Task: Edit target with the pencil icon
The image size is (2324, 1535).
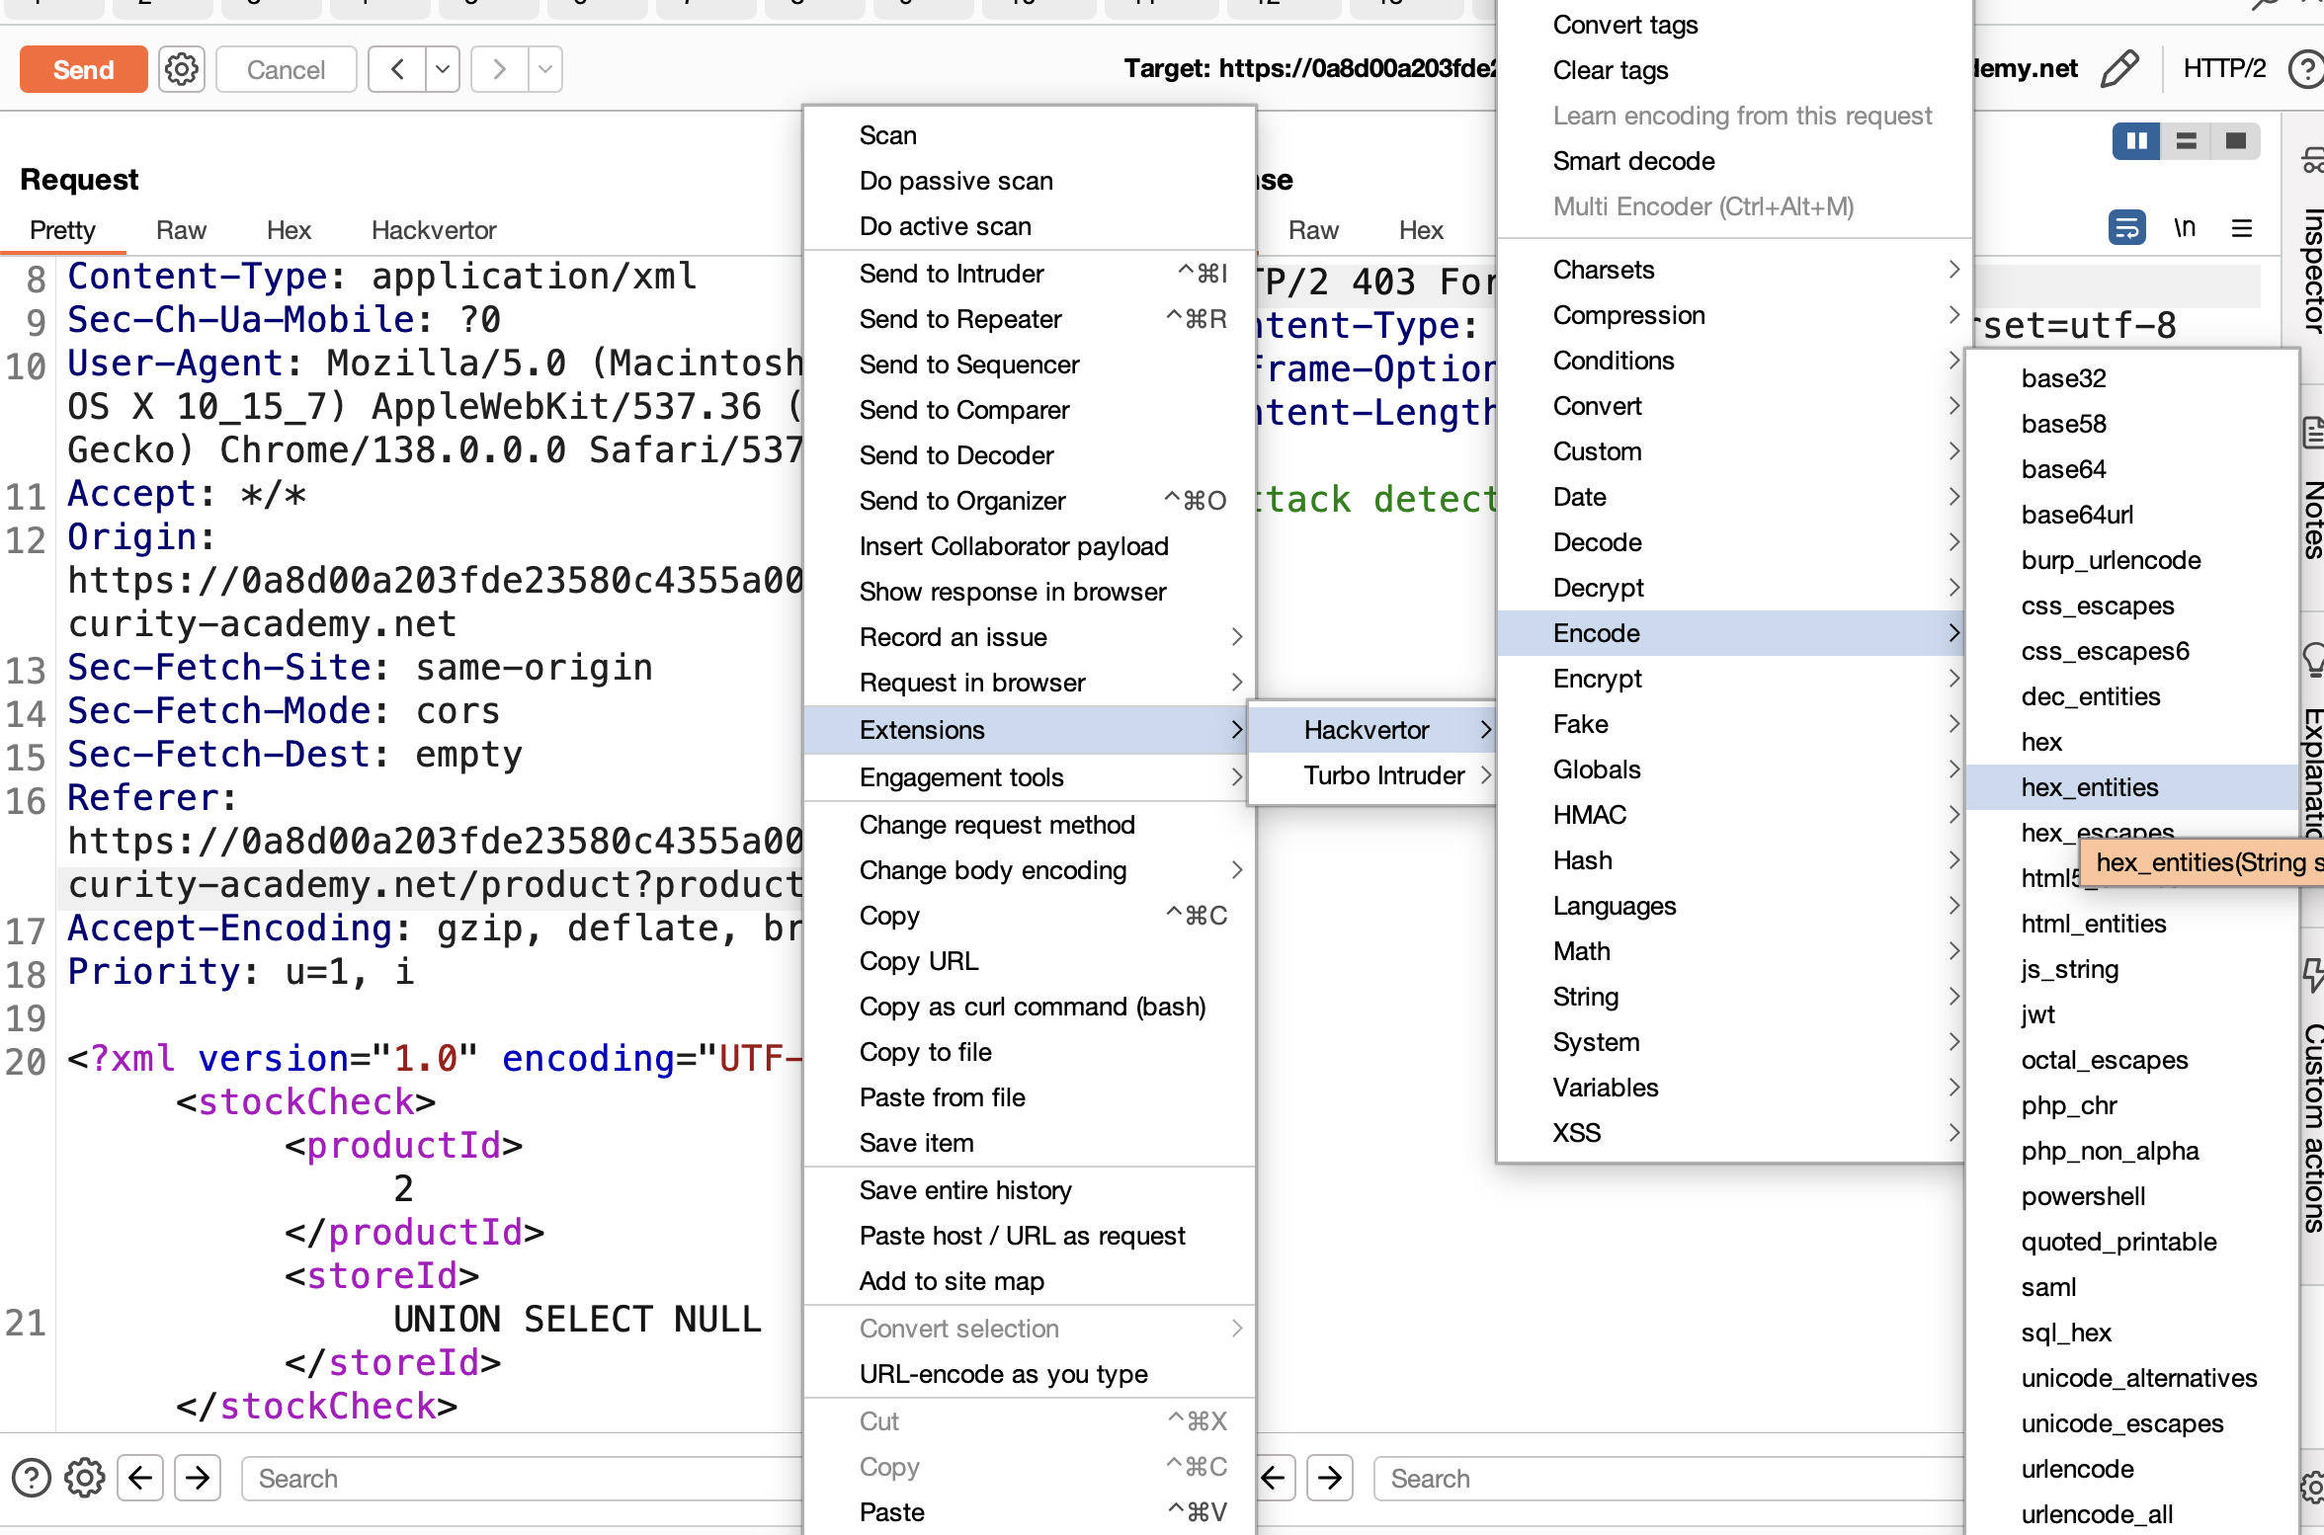Action: pos(2119,68)
